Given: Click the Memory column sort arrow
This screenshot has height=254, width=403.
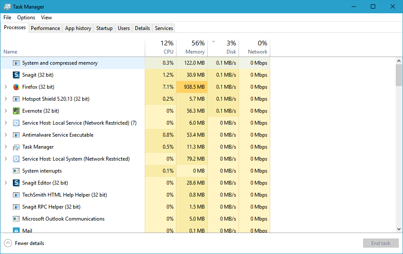Looking at the screenshot, I should (x=213, y=42).
